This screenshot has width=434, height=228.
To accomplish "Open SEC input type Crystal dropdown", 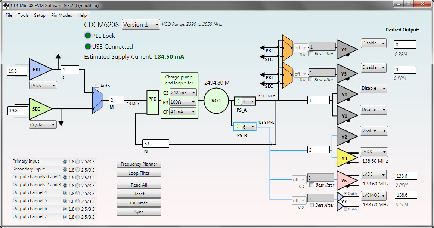I will click(43, 125).
